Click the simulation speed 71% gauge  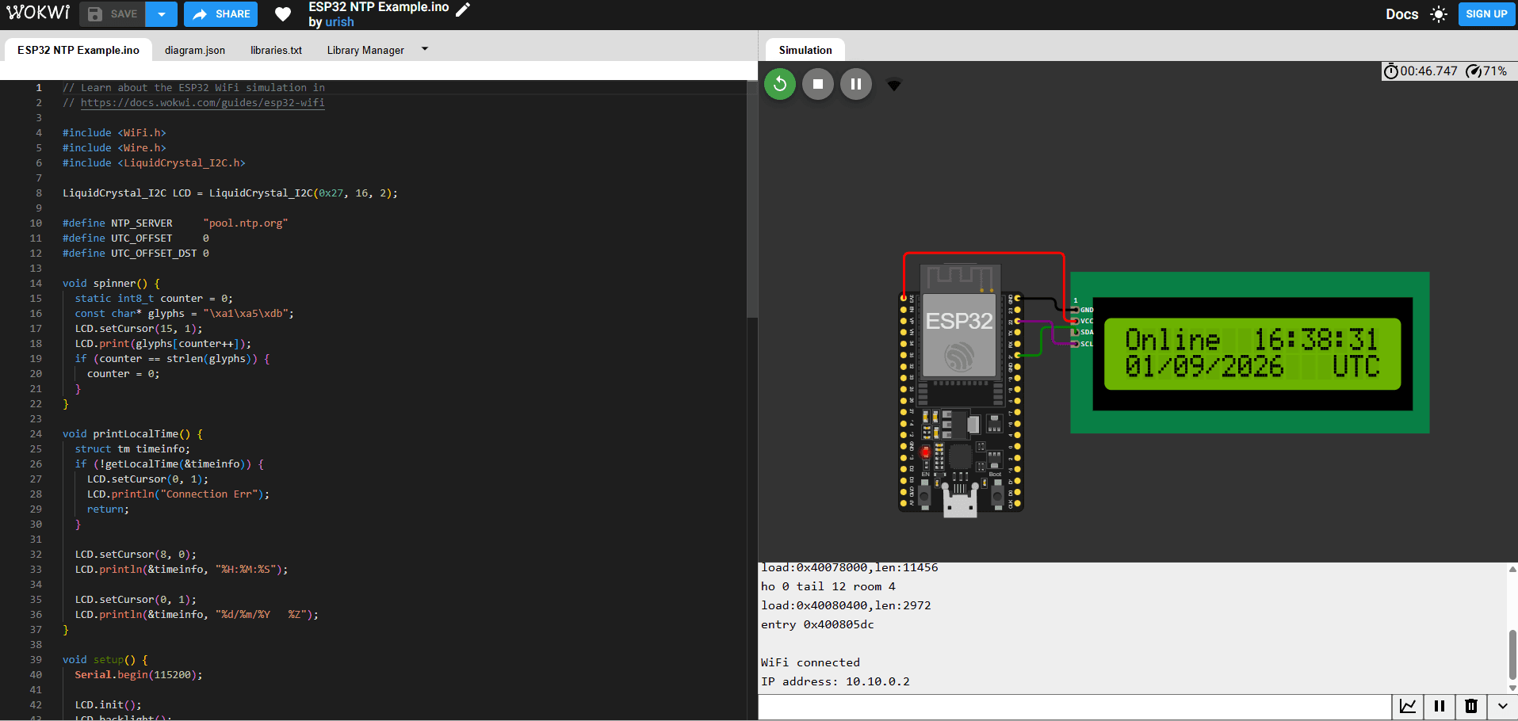point(1486,71)
